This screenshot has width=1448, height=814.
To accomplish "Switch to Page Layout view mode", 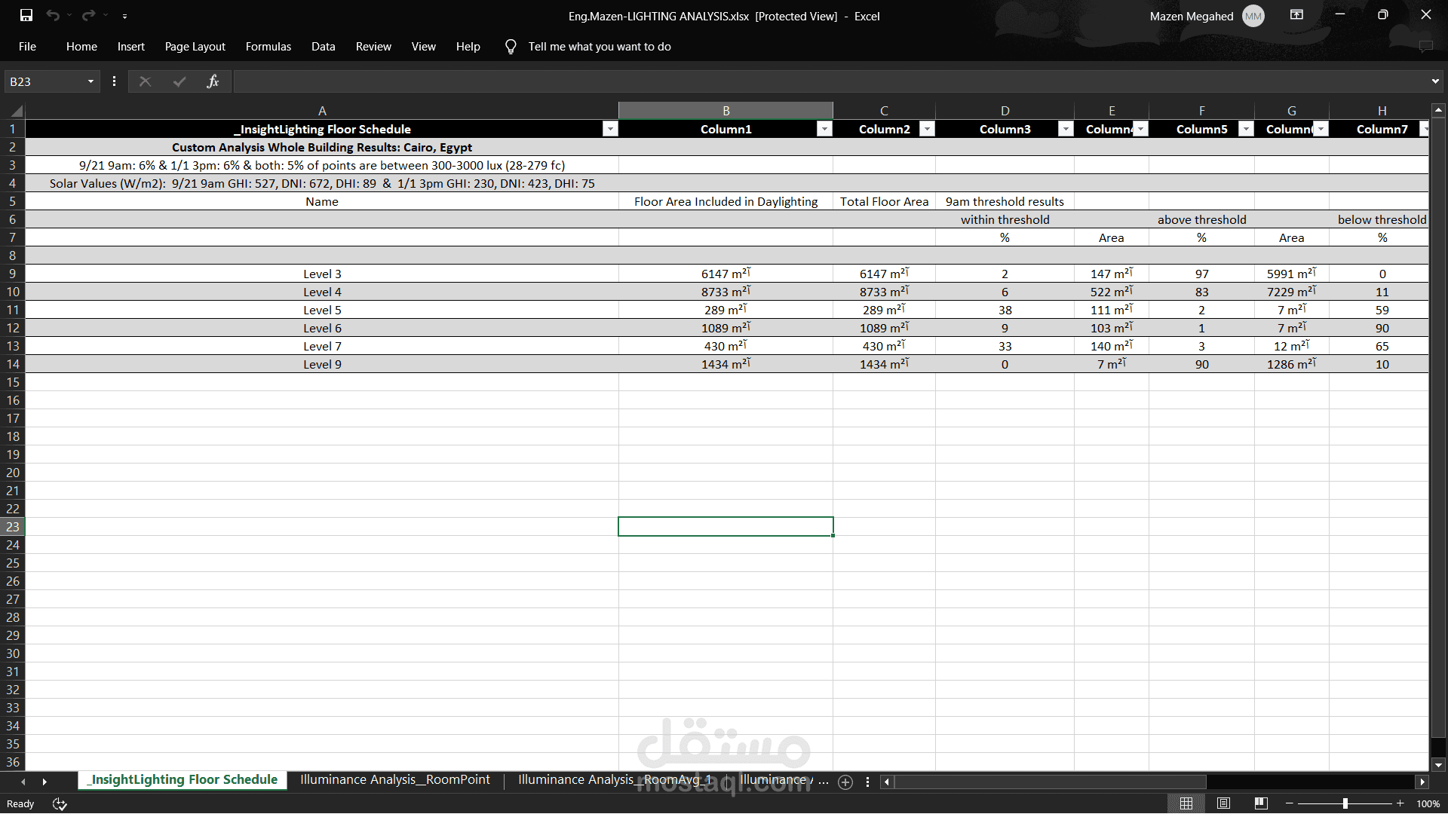I will [1224, 803].
